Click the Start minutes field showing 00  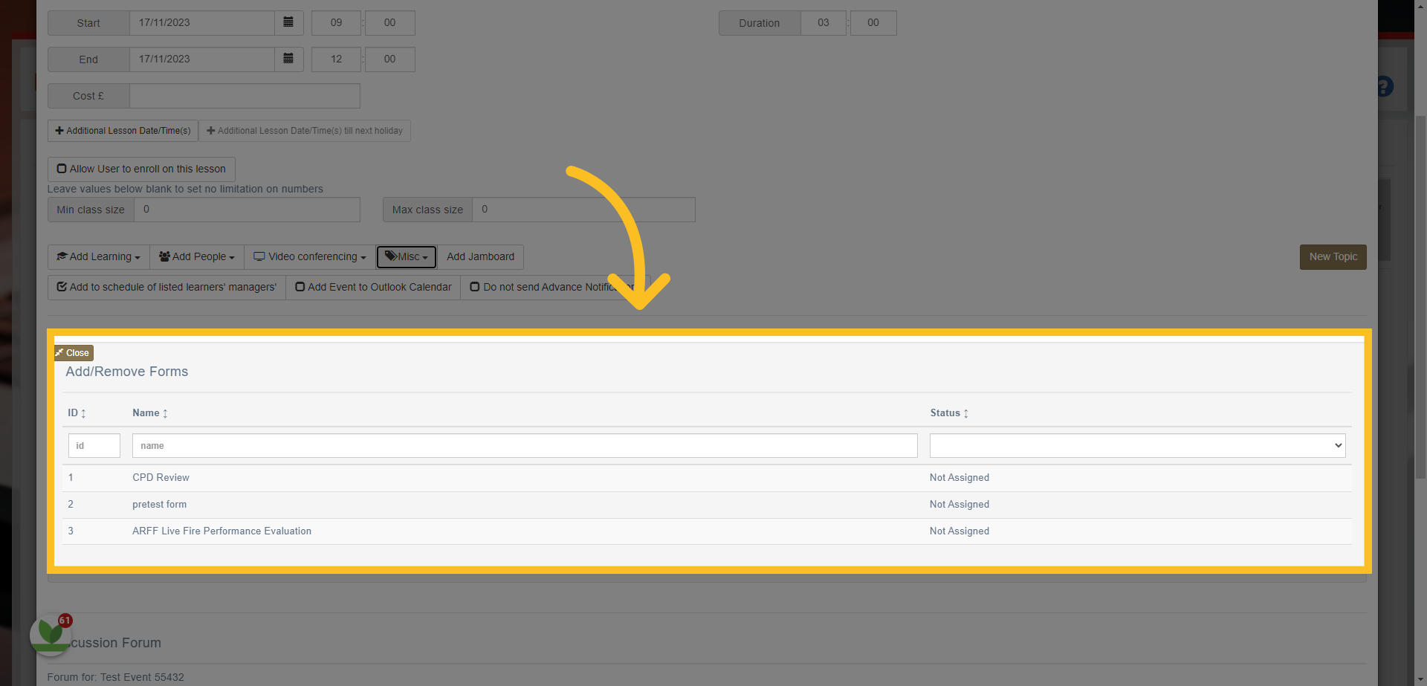(389, 22)
